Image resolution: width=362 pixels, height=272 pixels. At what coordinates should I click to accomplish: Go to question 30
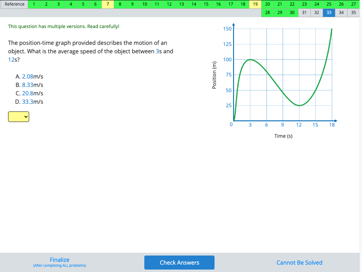pyautogui.click(x=292, y=13)
